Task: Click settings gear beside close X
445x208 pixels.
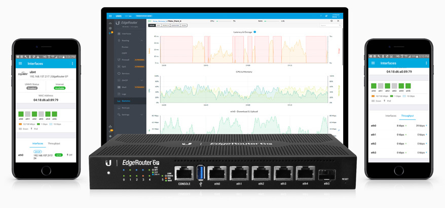Action: 331,21
